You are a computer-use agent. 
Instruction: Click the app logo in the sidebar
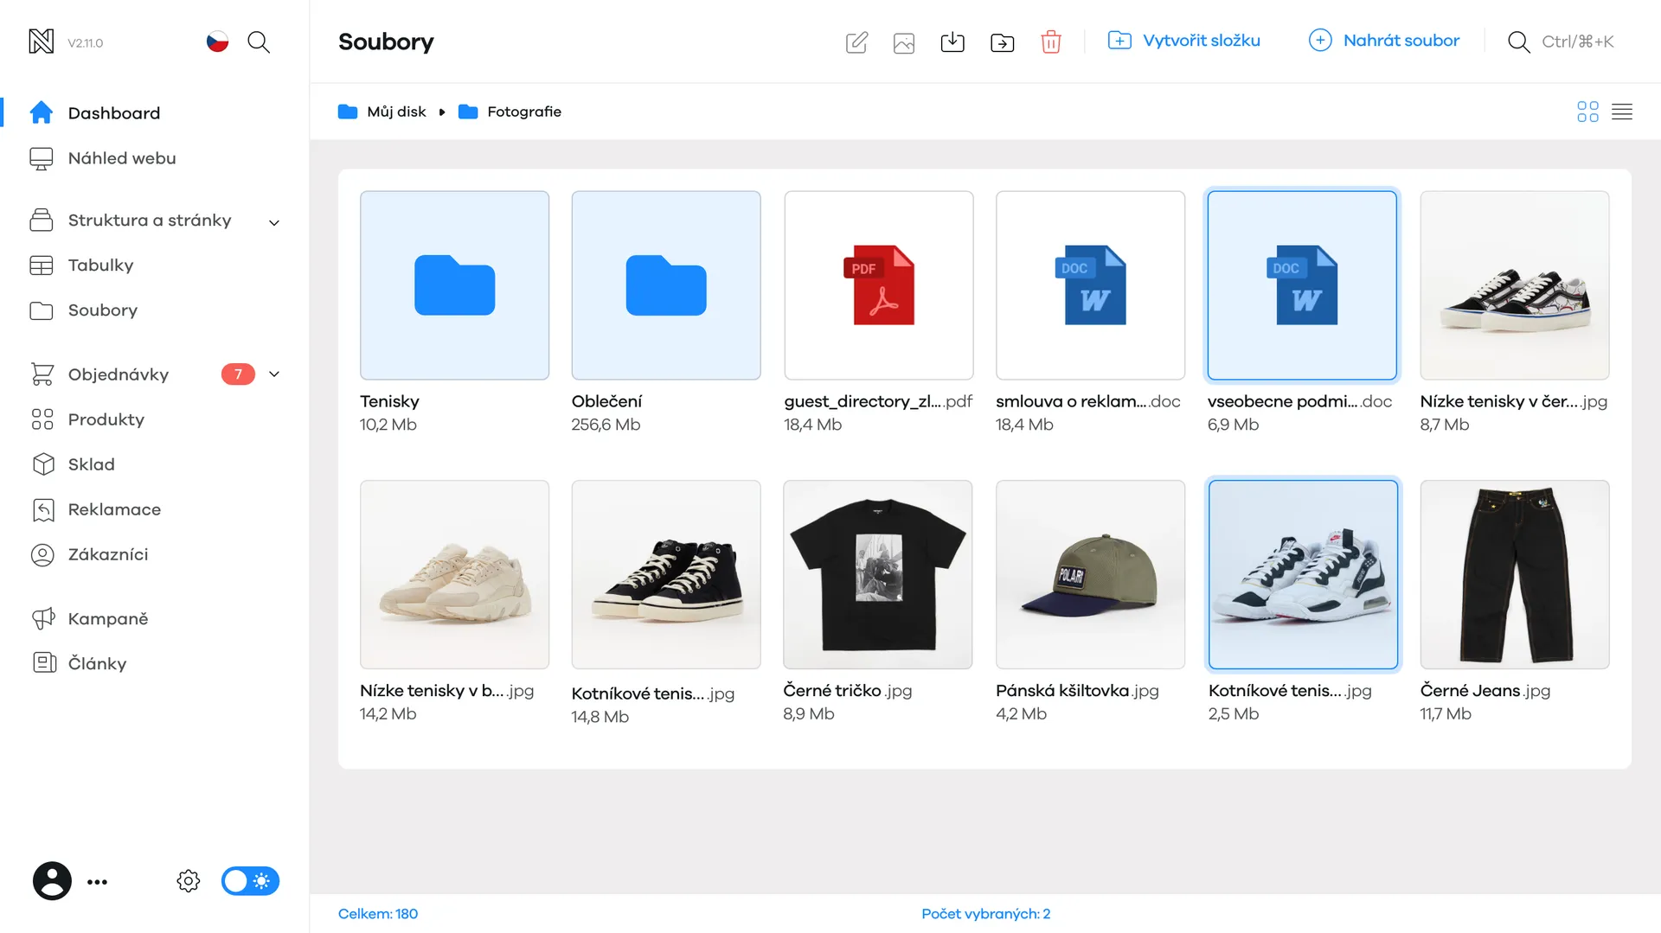pyautogui.click(x=42, y=42)
